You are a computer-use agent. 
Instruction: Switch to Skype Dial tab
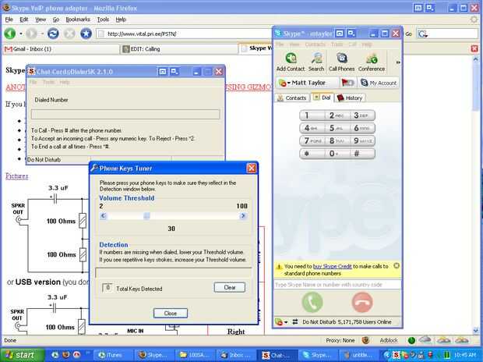click(323, 98)
